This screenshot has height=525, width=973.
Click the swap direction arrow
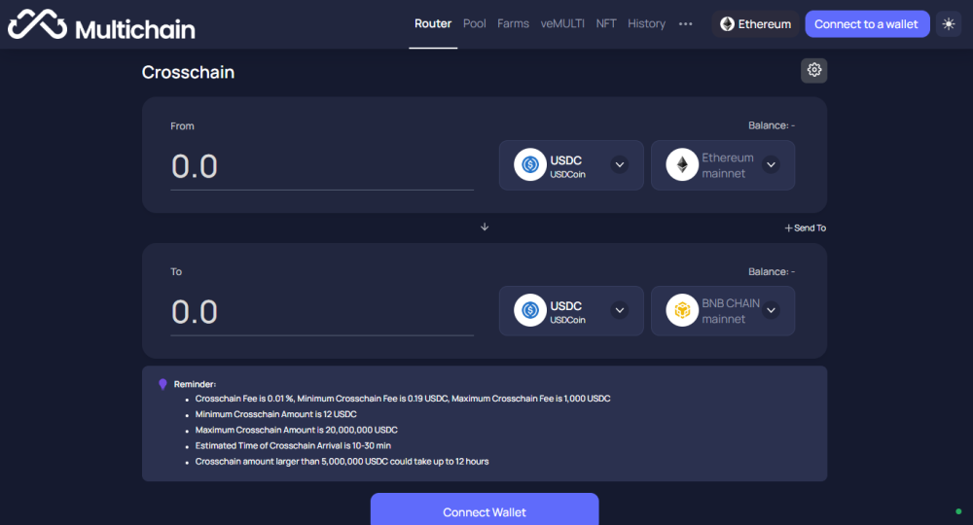click(485, 227)
